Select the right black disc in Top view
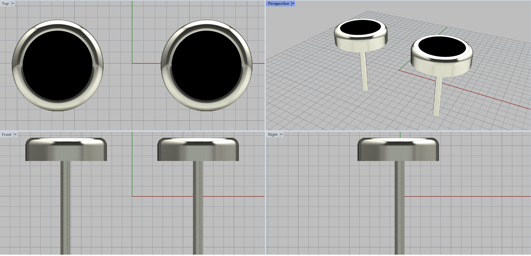The height and width of the screenshot is (256, 531). [x=206, y=66]
